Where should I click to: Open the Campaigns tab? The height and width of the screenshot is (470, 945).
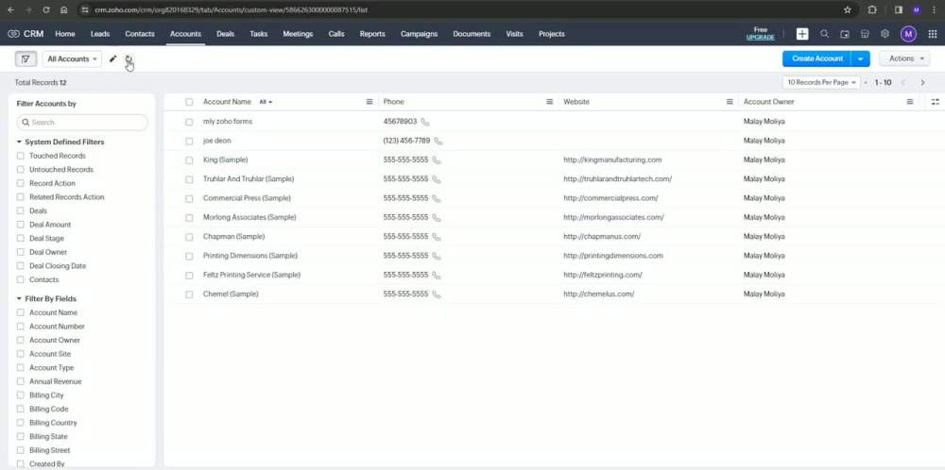tap(419, 34)
